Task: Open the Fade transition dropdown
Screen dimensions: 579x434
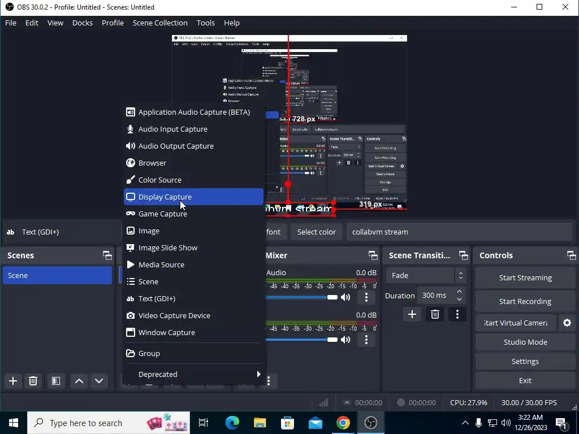Action: tap(426, 276)
